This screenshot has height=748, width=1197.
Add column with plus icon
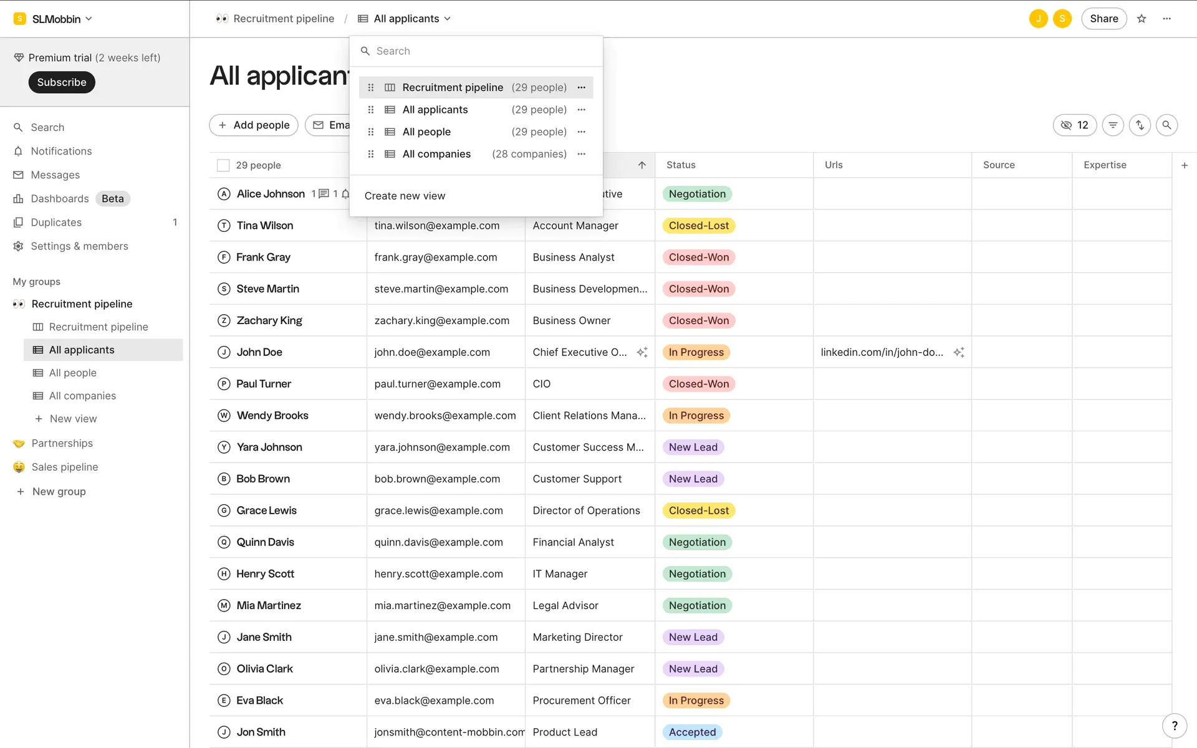[1185, 165]
